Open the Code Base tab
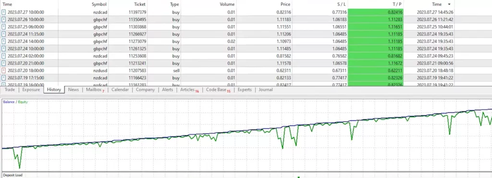This screenshot has width=492, height=178. (x=218, y=90)
